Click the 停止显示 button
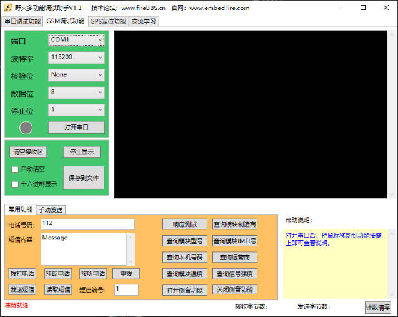The height and width of the screenshot is (317, 398). pyautogui.click(x=82, y=152)
